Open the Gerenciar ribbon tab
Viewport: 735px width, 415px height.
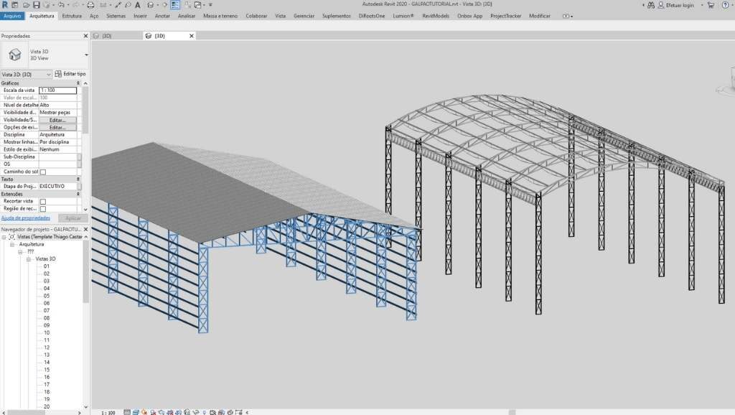click(304, 15)
